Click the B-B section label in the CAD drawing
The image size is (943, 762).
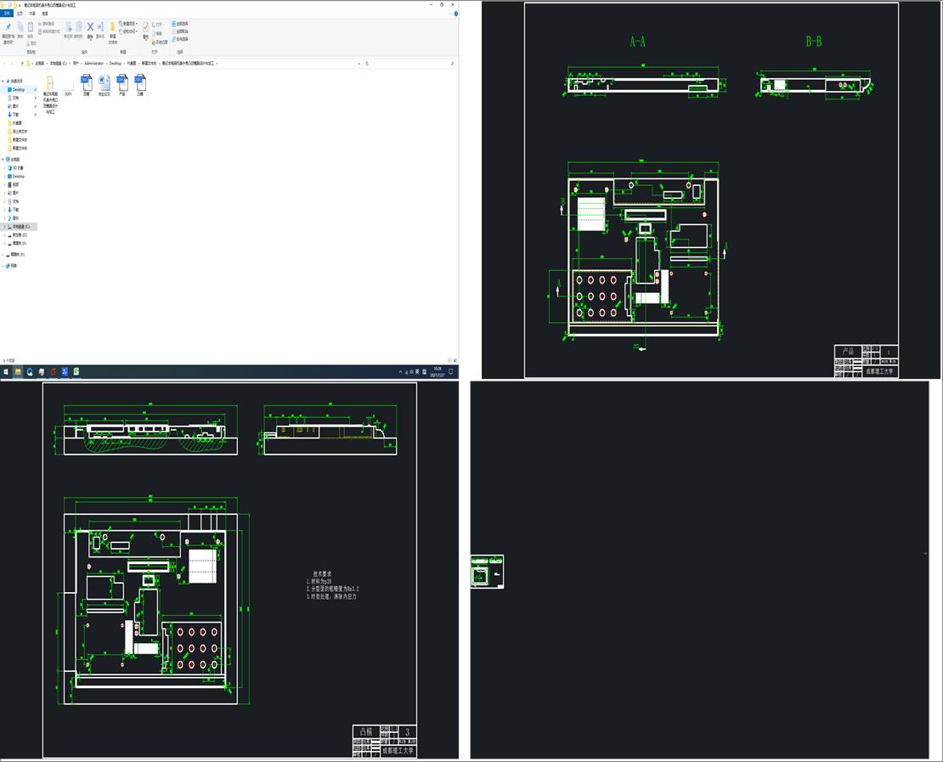[x=814, y=42]
